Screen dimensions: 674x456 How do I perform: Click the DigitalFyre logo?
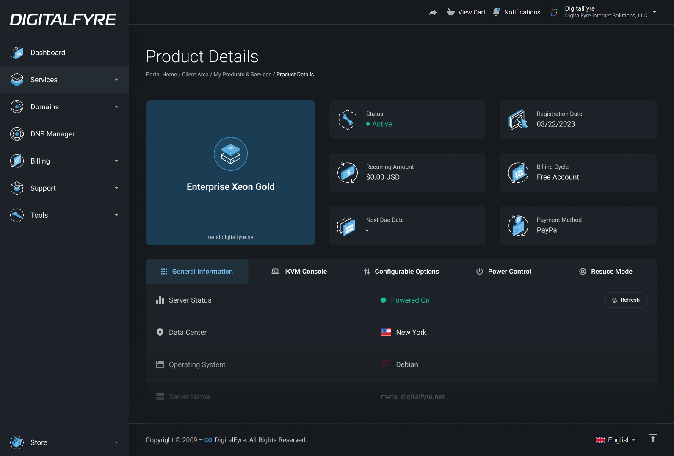pos(63,19)
